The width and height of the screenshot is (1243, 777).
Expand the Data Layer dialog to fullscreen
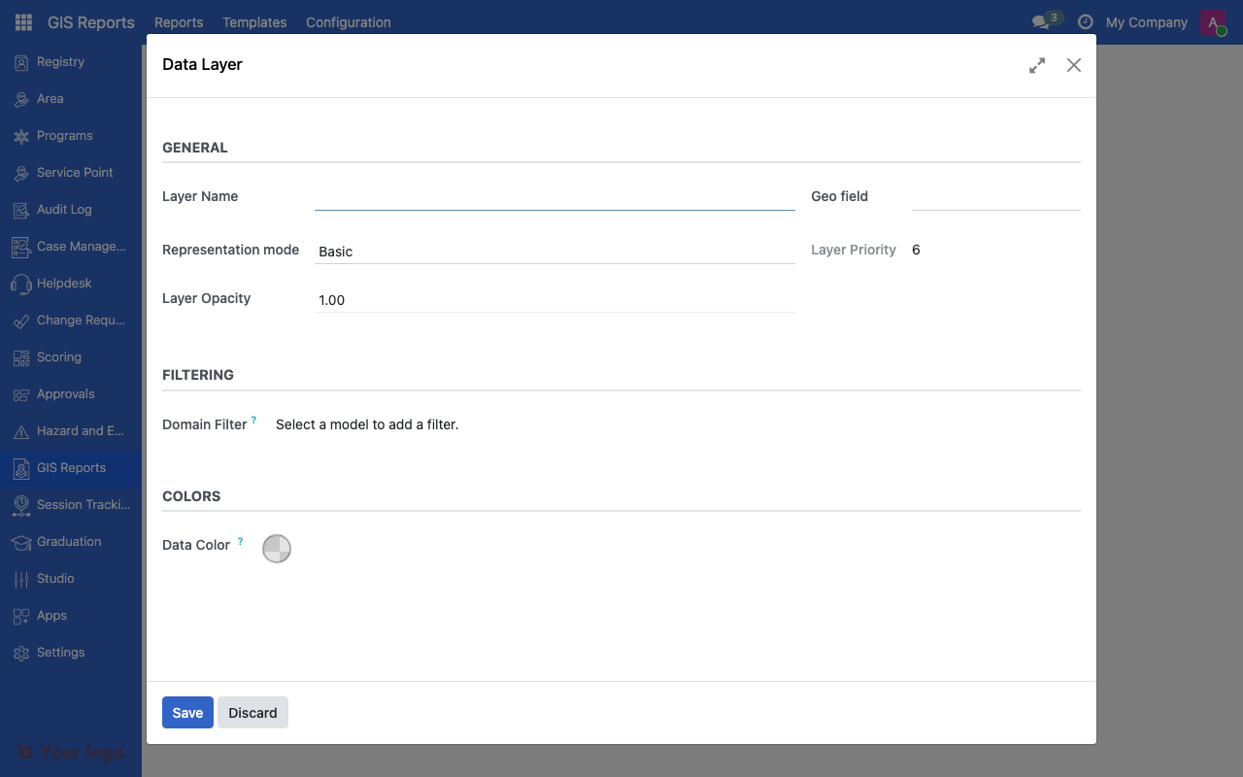point(1037,65)
